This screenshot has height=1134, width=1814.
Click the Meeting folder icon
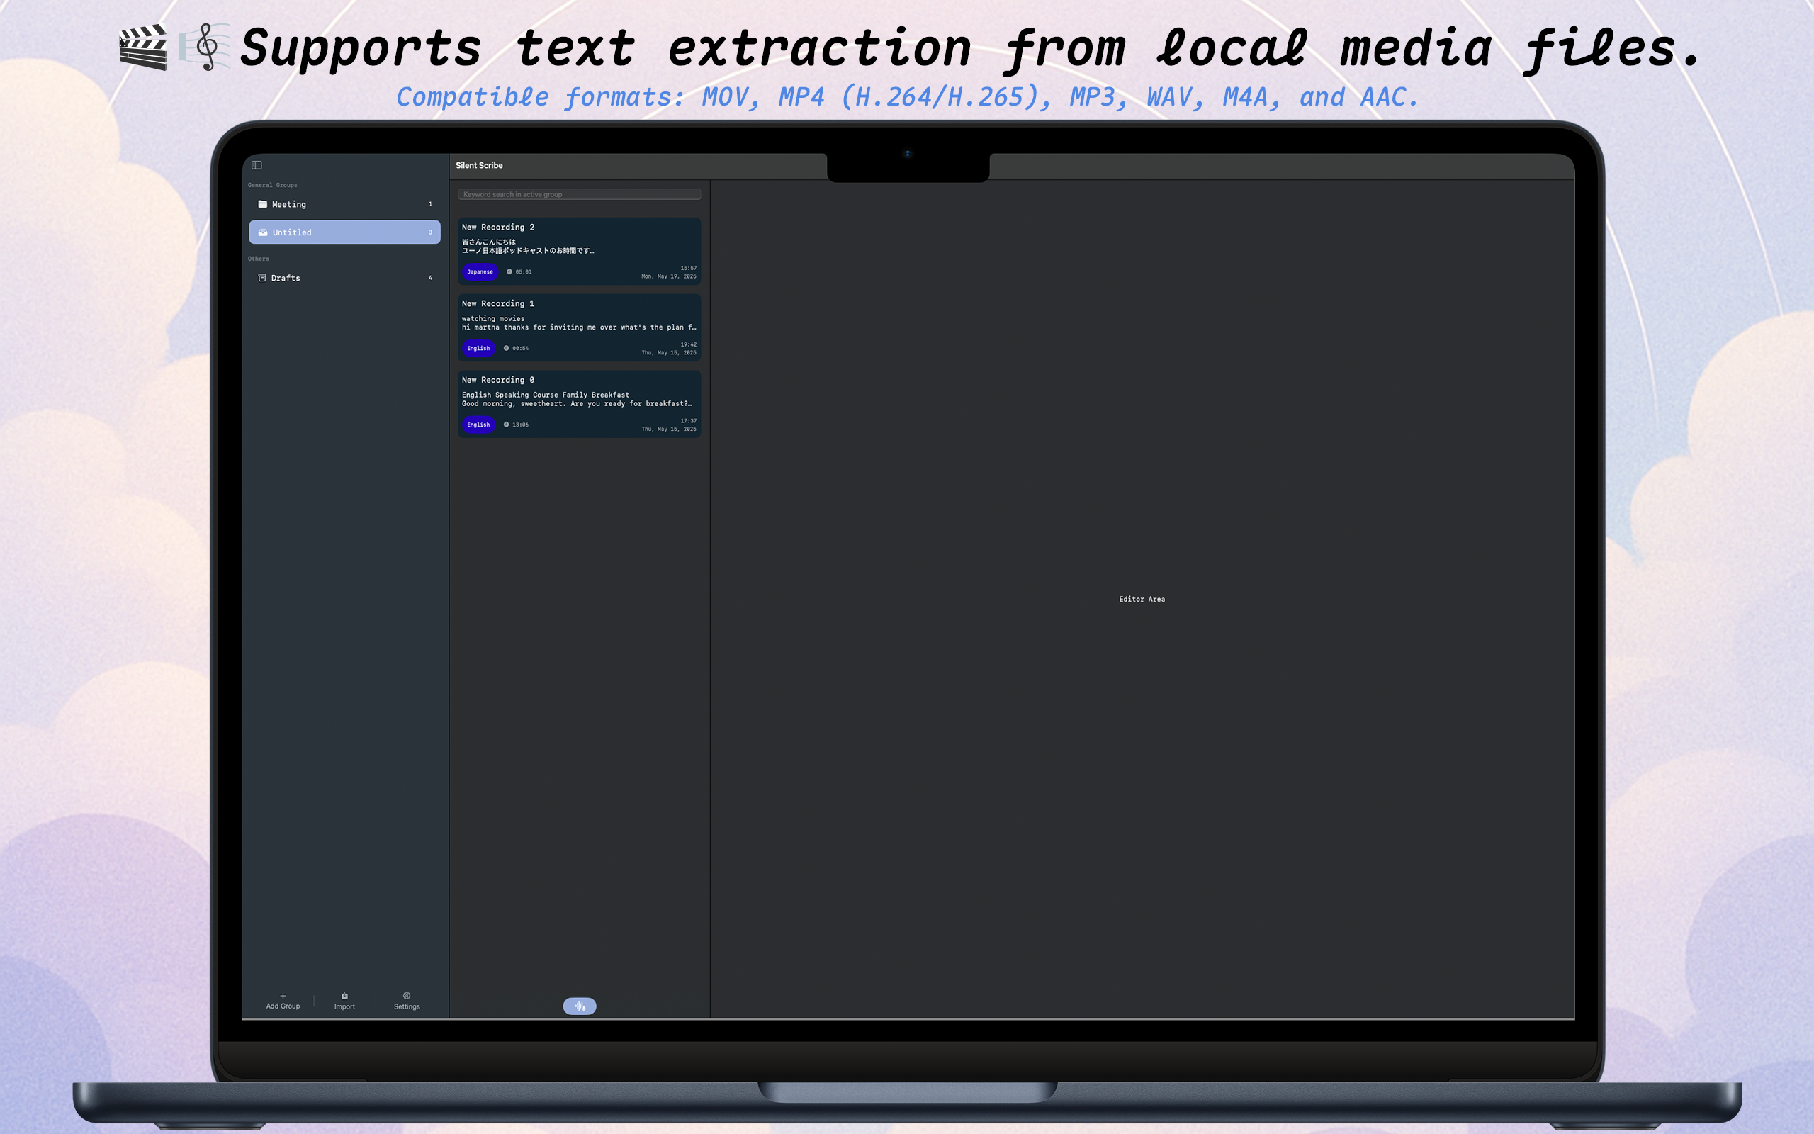pyautogui.click(x=262, y=204)
